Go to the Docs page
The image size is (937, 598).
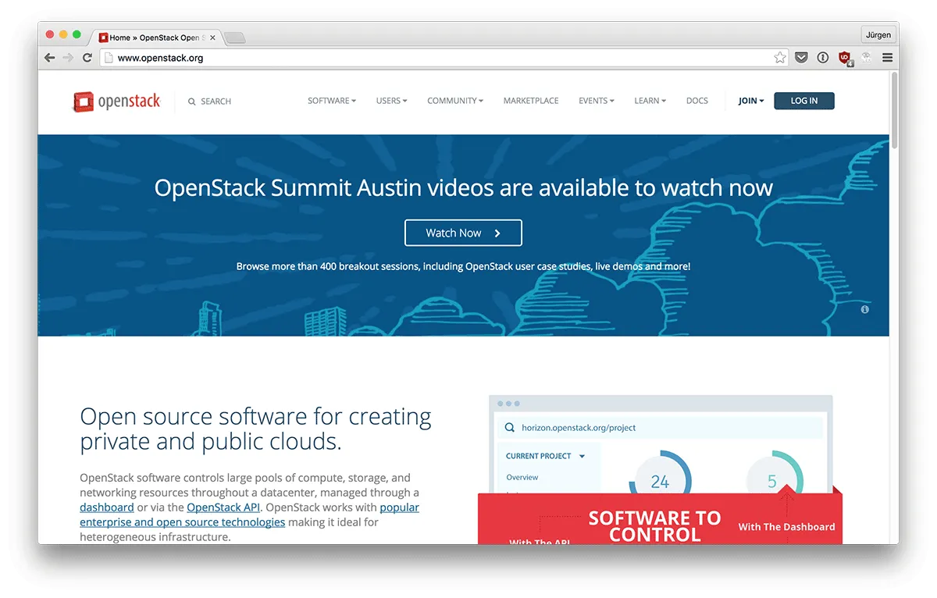coord(697,101)
